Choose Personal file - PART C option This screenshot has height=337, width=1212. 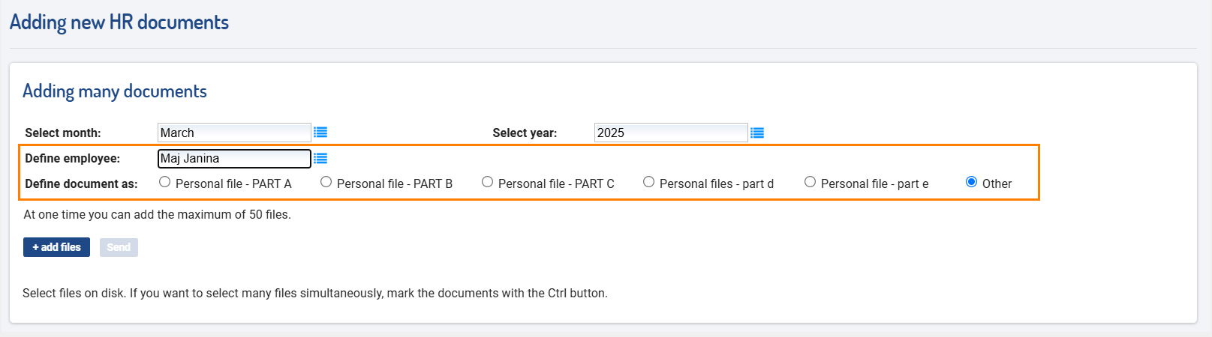pyautogui.click(x=487, y=182)
